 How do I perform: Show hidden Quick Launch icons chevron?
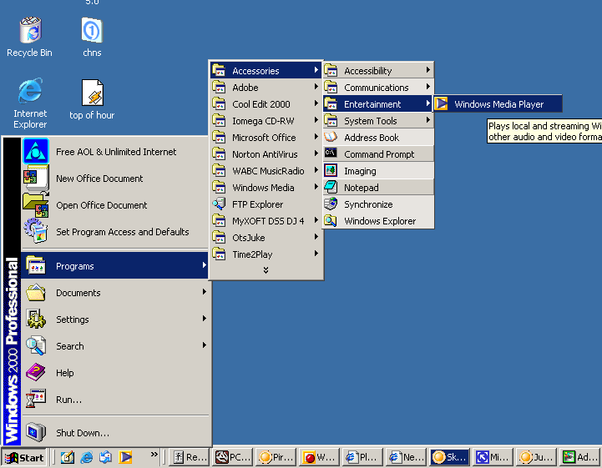pyautogui.click(x=154, y=455)
